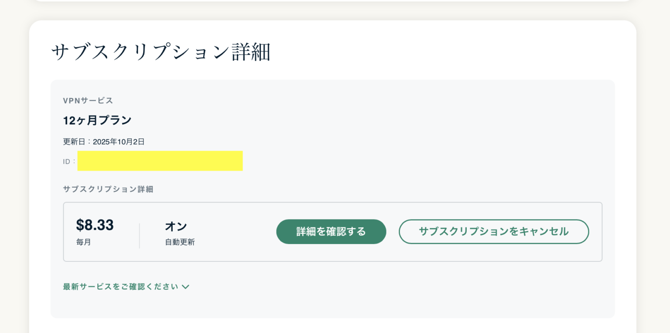The image size is (670, 333).
Task: Collapse the latest services disclosure triangle
Action: click(x=185, y=287)
